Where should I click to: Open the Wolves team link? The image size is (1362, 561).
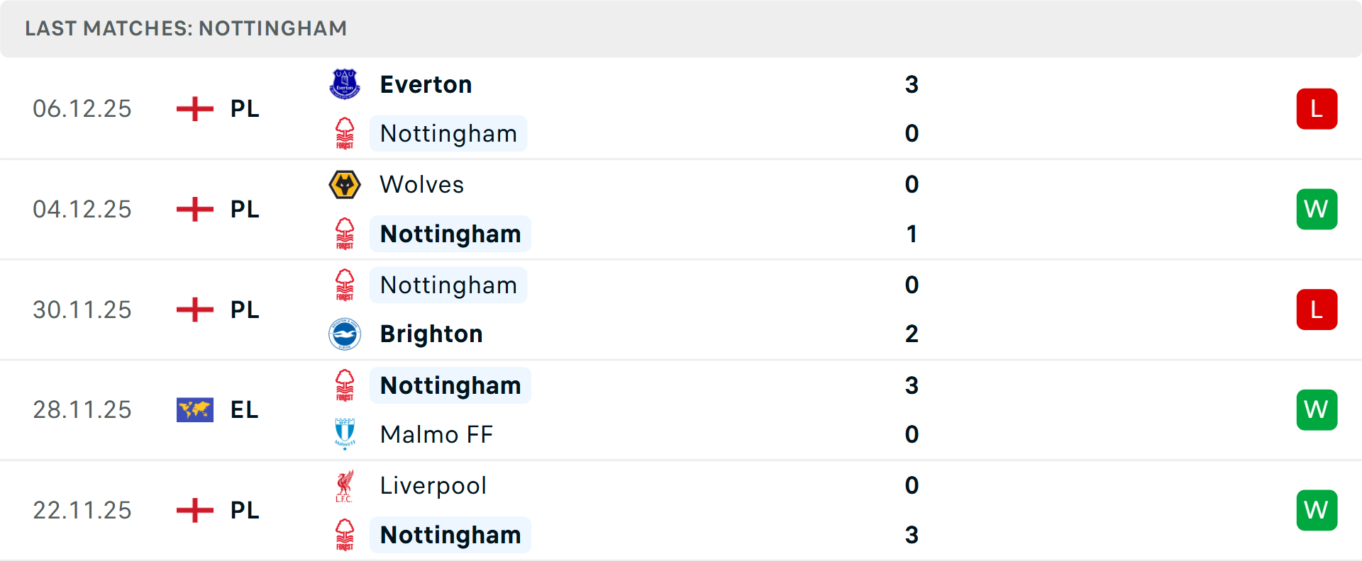point(421,184)
